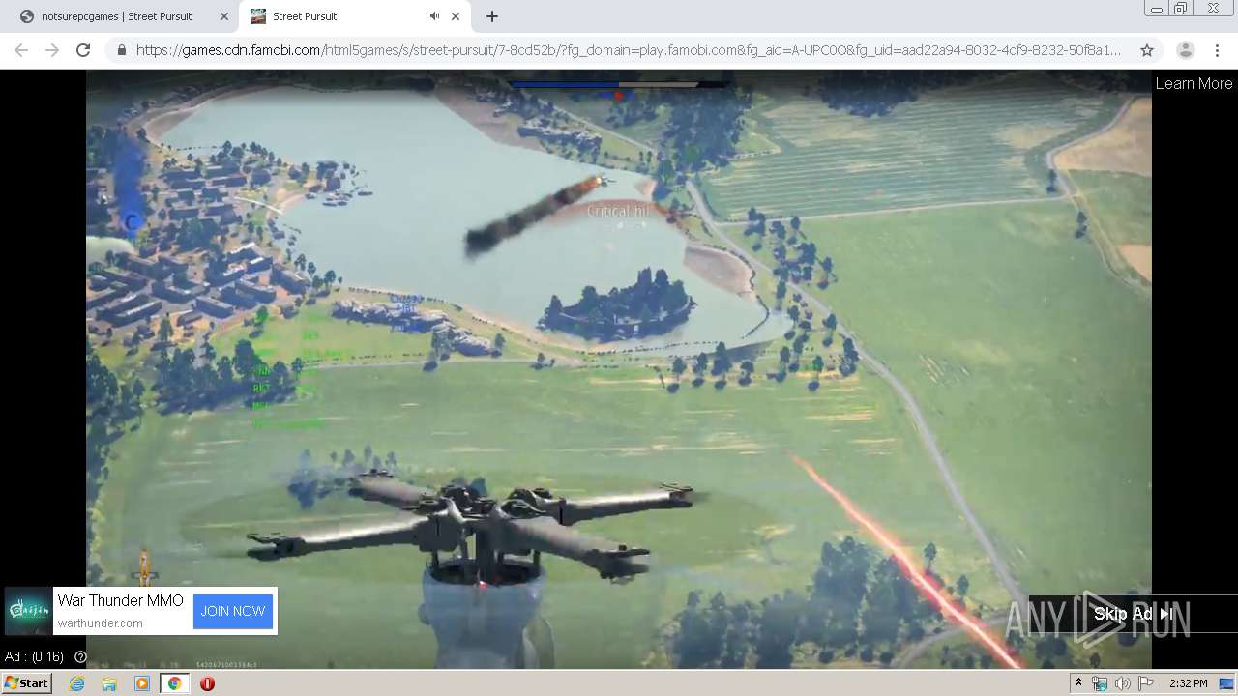Open a new browser tab
Image resolution: width=1238 pixels, height=696 pixels.
pos(492,16)
